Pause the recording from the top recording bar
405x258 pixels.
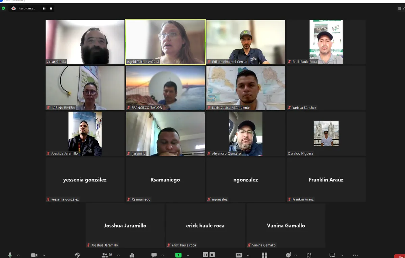pos(44,8)
